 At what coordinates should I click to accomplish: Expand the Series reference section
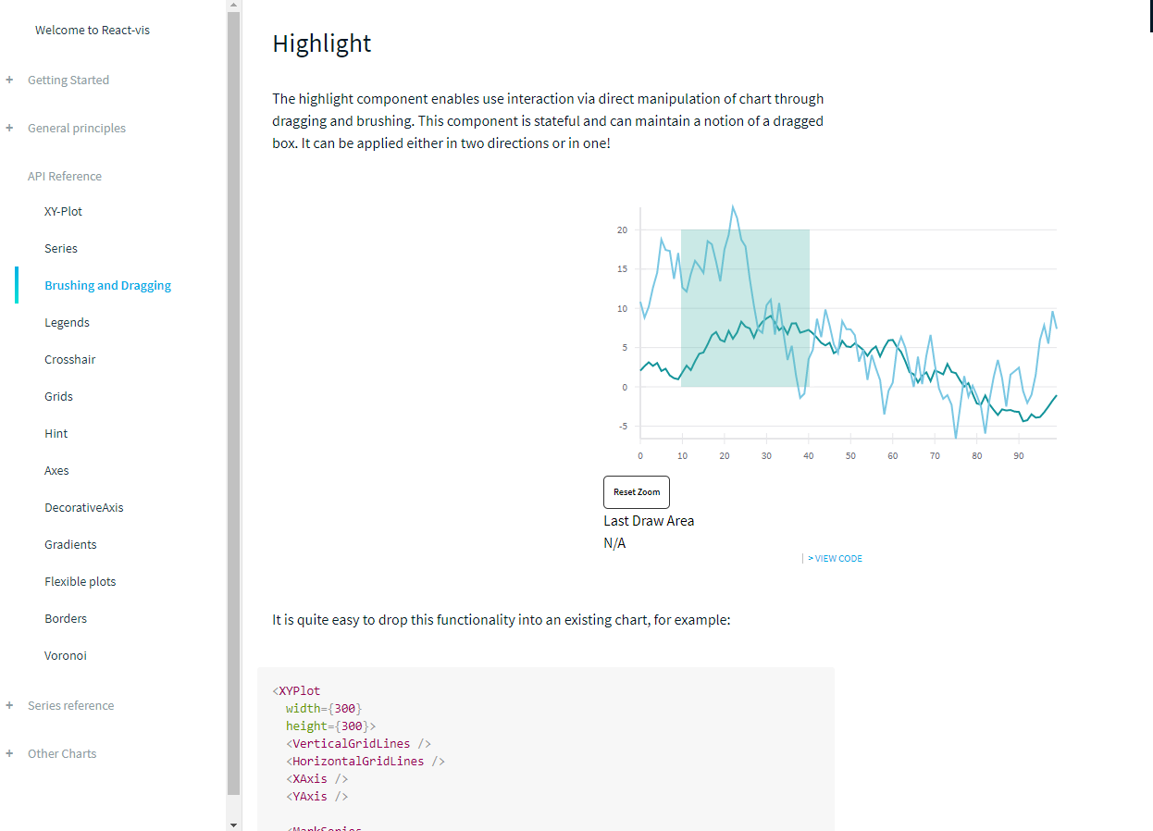point(70,706)
